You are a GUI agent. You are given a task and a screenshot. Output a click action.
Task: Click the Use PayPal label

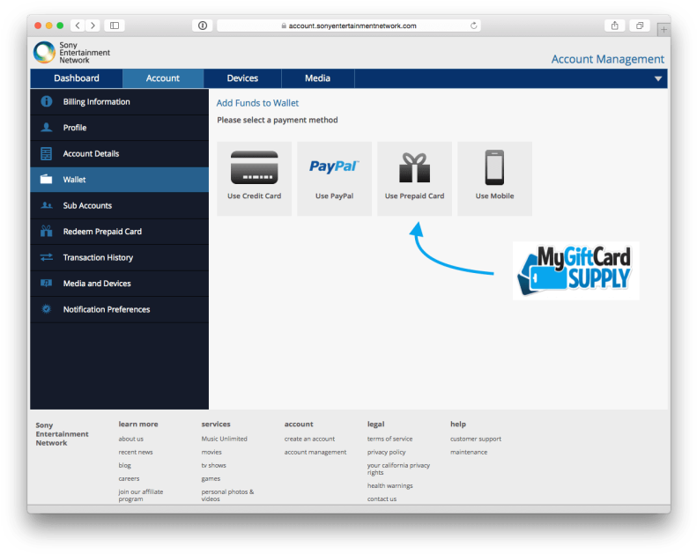click(x=334, y=196)
